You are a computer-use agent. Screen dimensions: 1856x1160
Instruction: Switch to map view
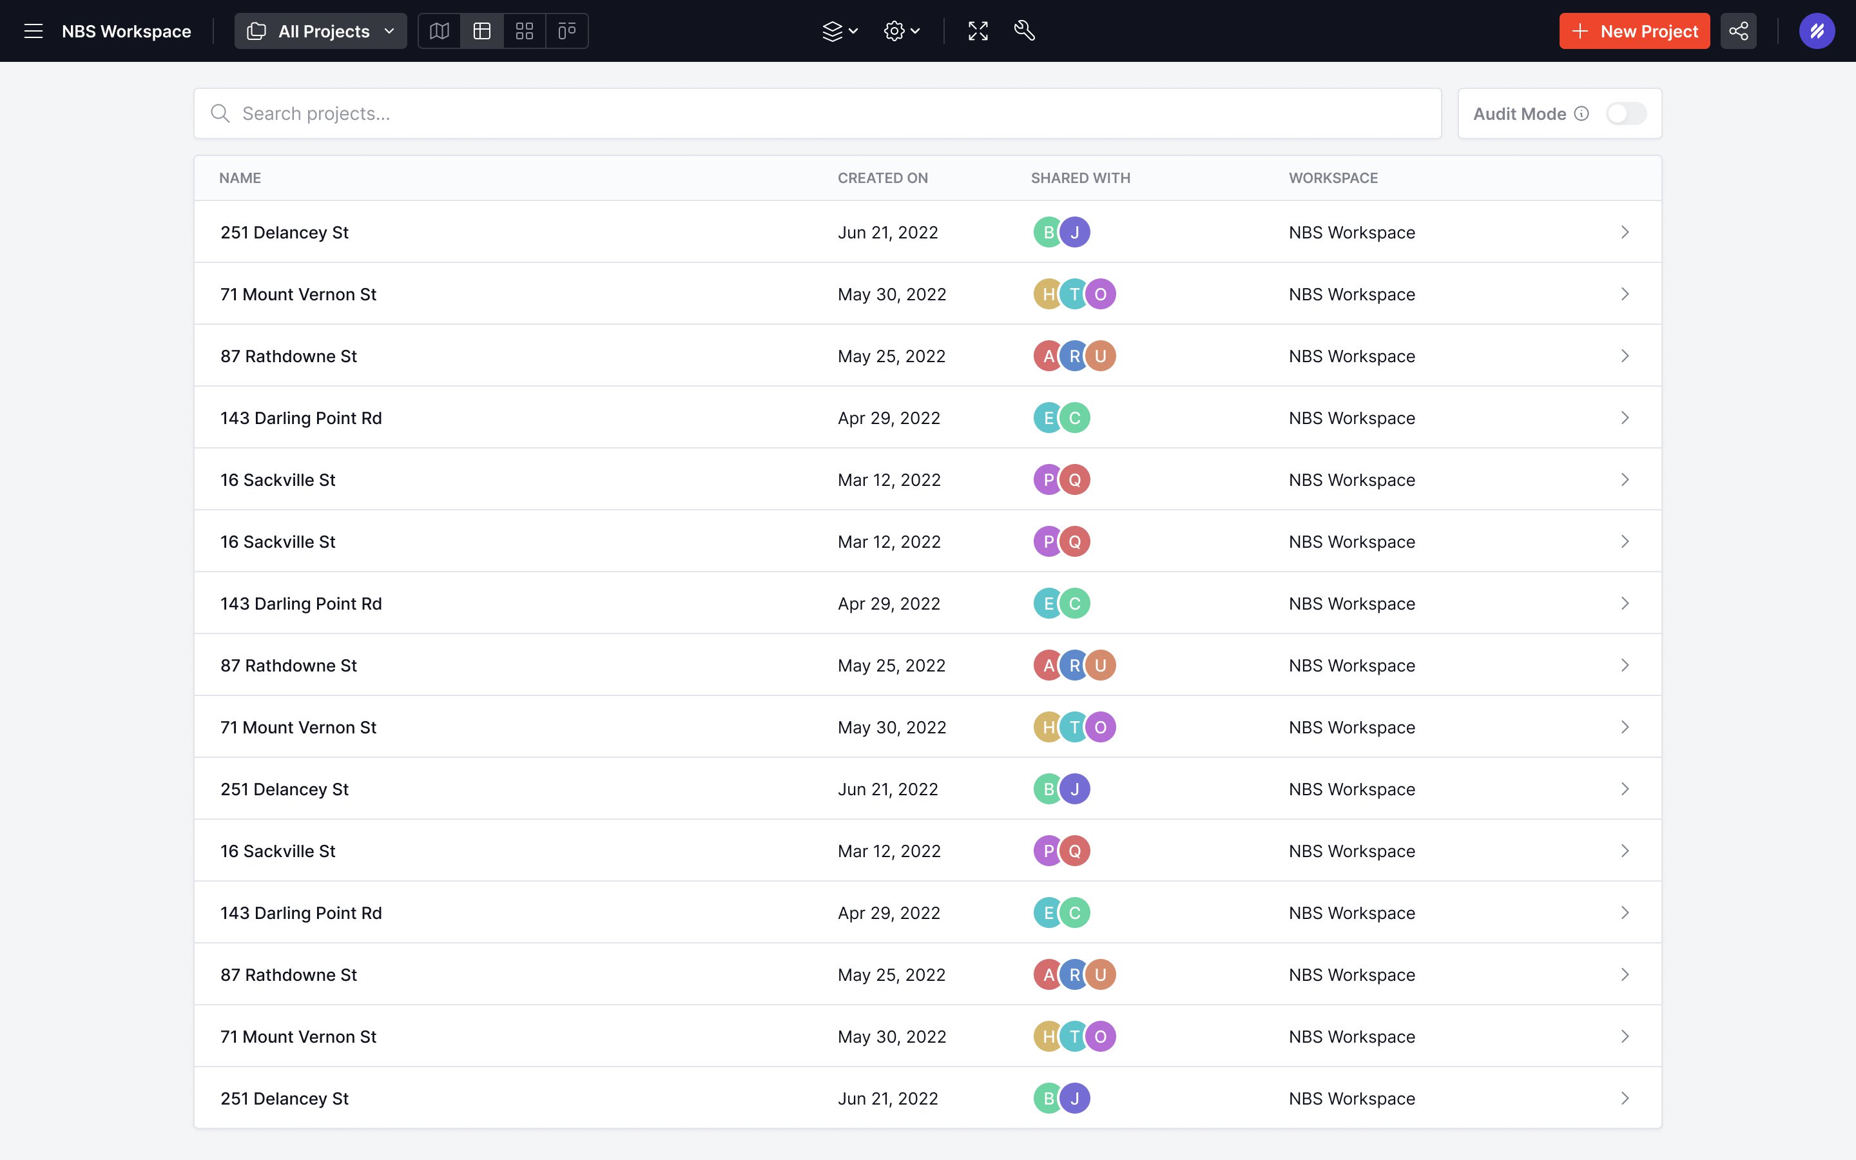[440, 31]
